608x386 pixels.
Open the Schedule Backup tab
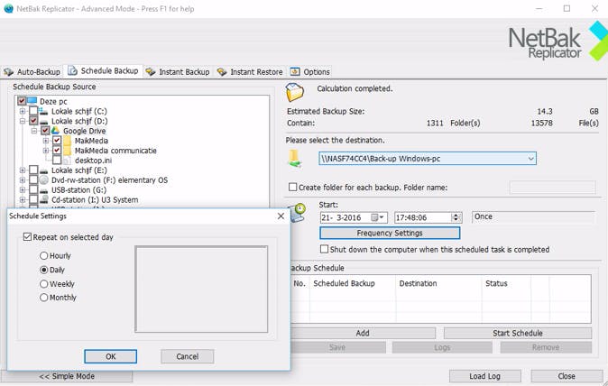pyautogui.click(x=103, y=71)
